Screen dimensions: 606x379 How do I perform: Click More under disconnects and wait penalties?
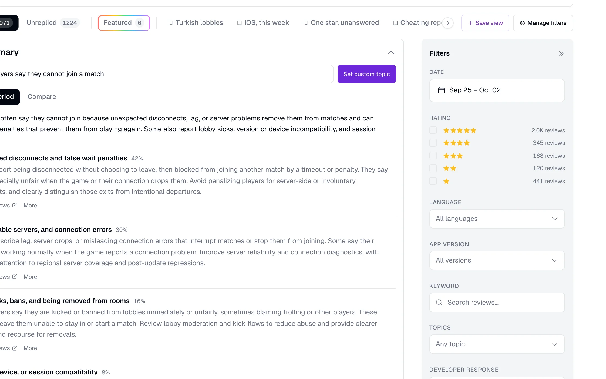[x=30, y=205]
